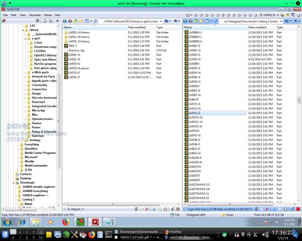Select the Downloads folder in tree
The image size is (302, 241).
tap(27, 183)
